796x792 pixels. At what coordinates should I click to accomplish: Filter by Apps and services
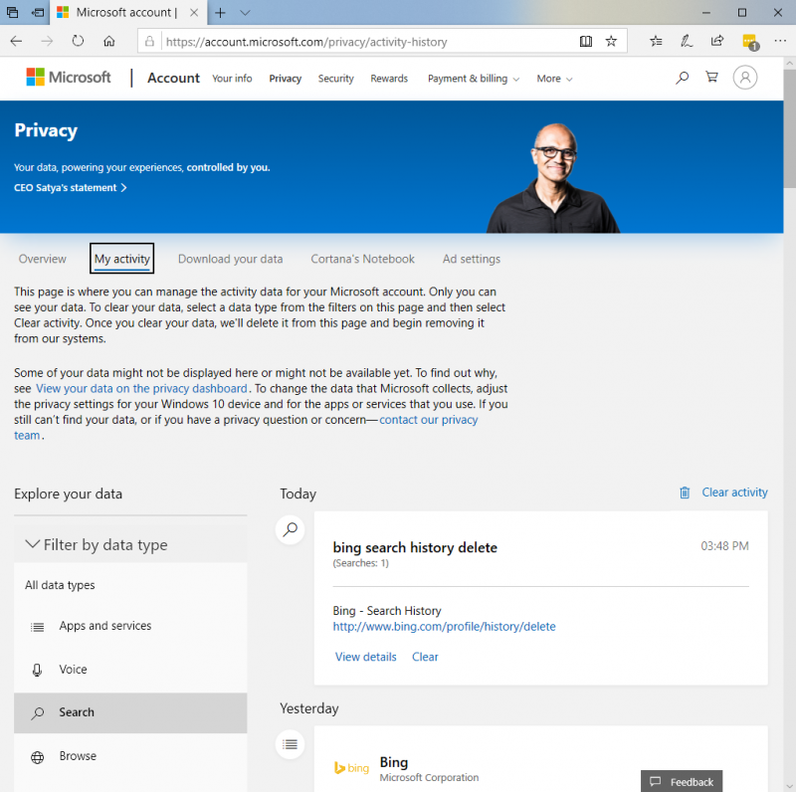[130, 626]
